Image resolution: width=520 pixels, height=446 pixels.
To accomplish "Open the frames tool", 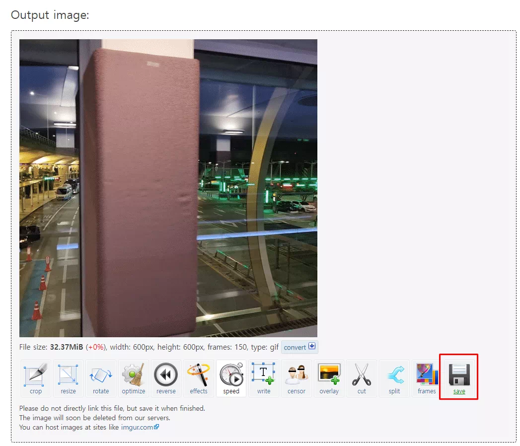I will click(x=427, y=378).
